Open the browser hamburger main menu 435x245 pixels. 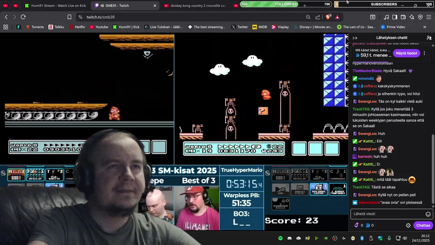pos(429,17)
